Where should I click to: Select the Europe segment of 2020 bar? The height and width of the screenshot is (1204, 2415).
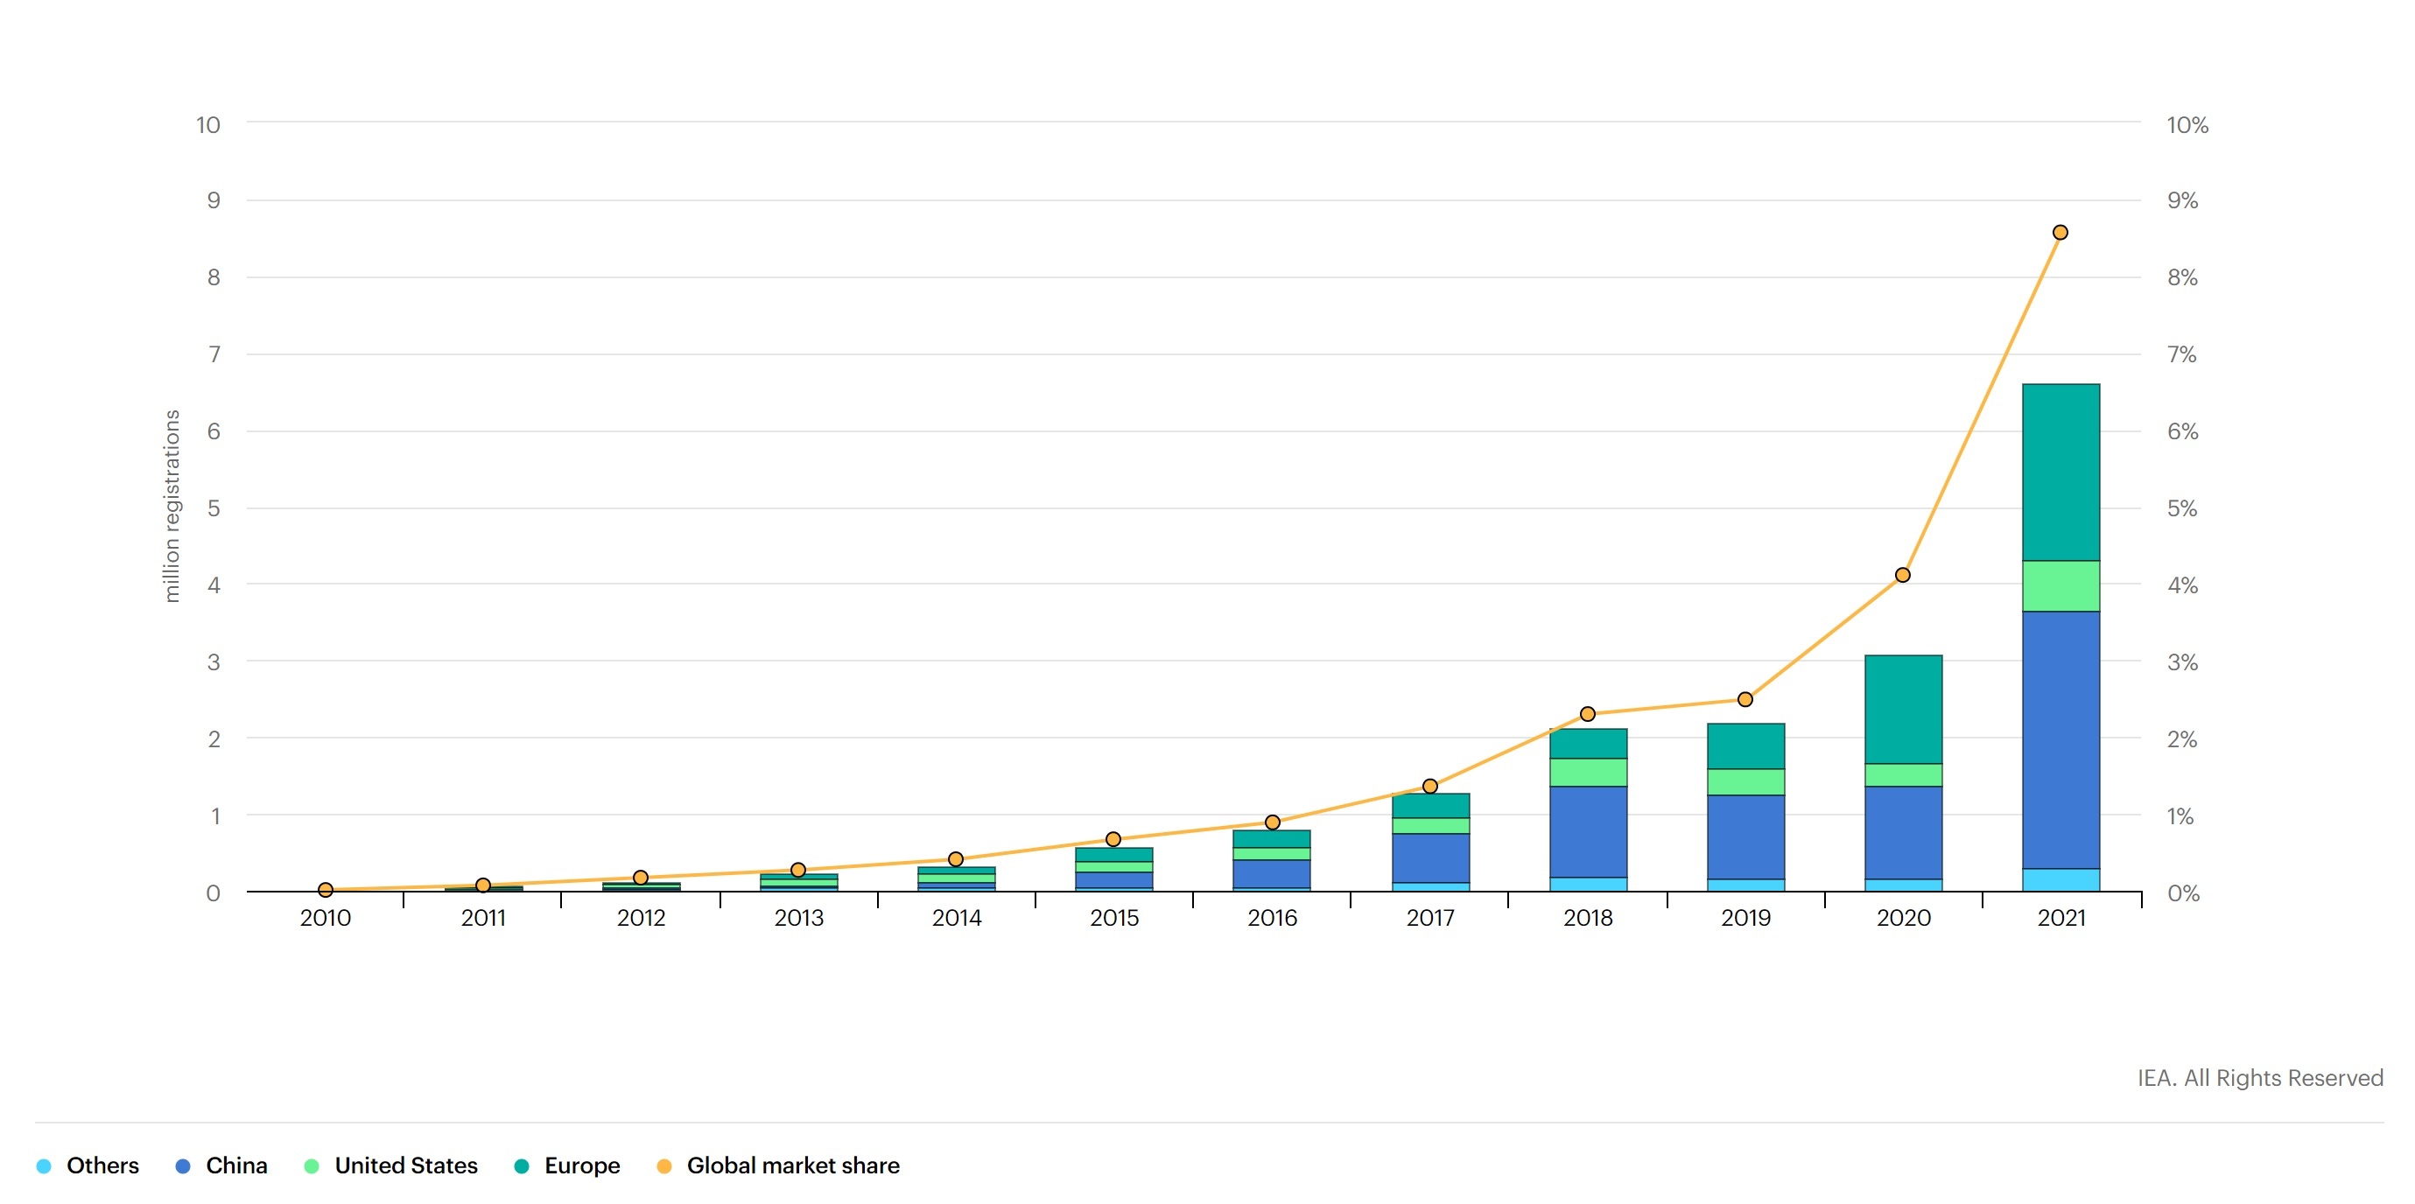tap(1903, 709)
